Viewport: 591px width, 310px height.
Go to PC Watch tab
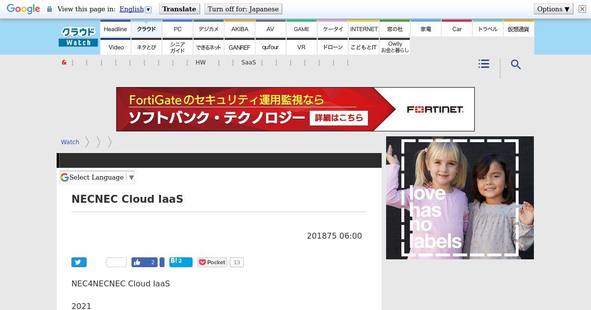(x=177, y=29)
